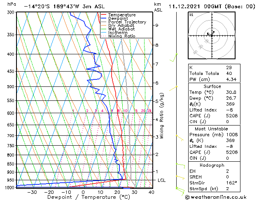Click the wind barb at 850 hPa
The image size is (259, 200).
pyautogui.click(x=180, y=166)
